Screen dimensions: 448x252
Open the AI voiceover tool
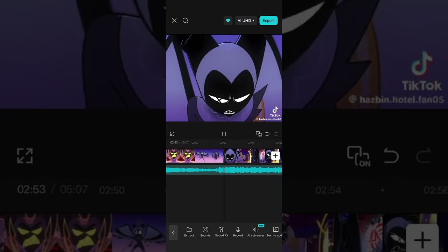point(256,232)
